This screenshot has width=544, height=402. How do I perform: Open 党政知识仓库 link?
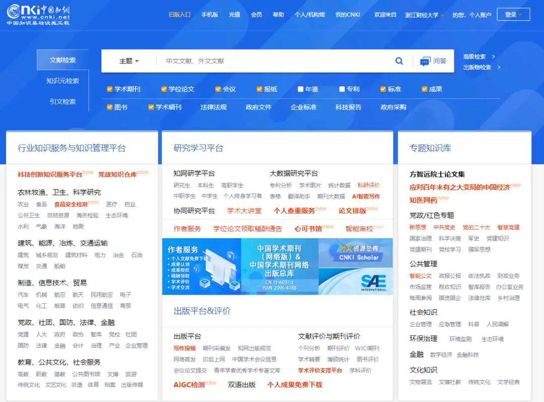click(117, 175)
